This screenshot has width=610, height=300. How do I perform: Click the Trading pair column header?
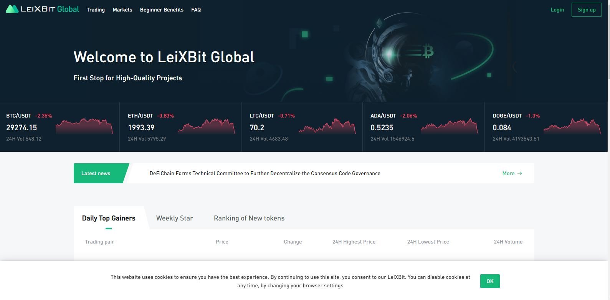(99, 242)
